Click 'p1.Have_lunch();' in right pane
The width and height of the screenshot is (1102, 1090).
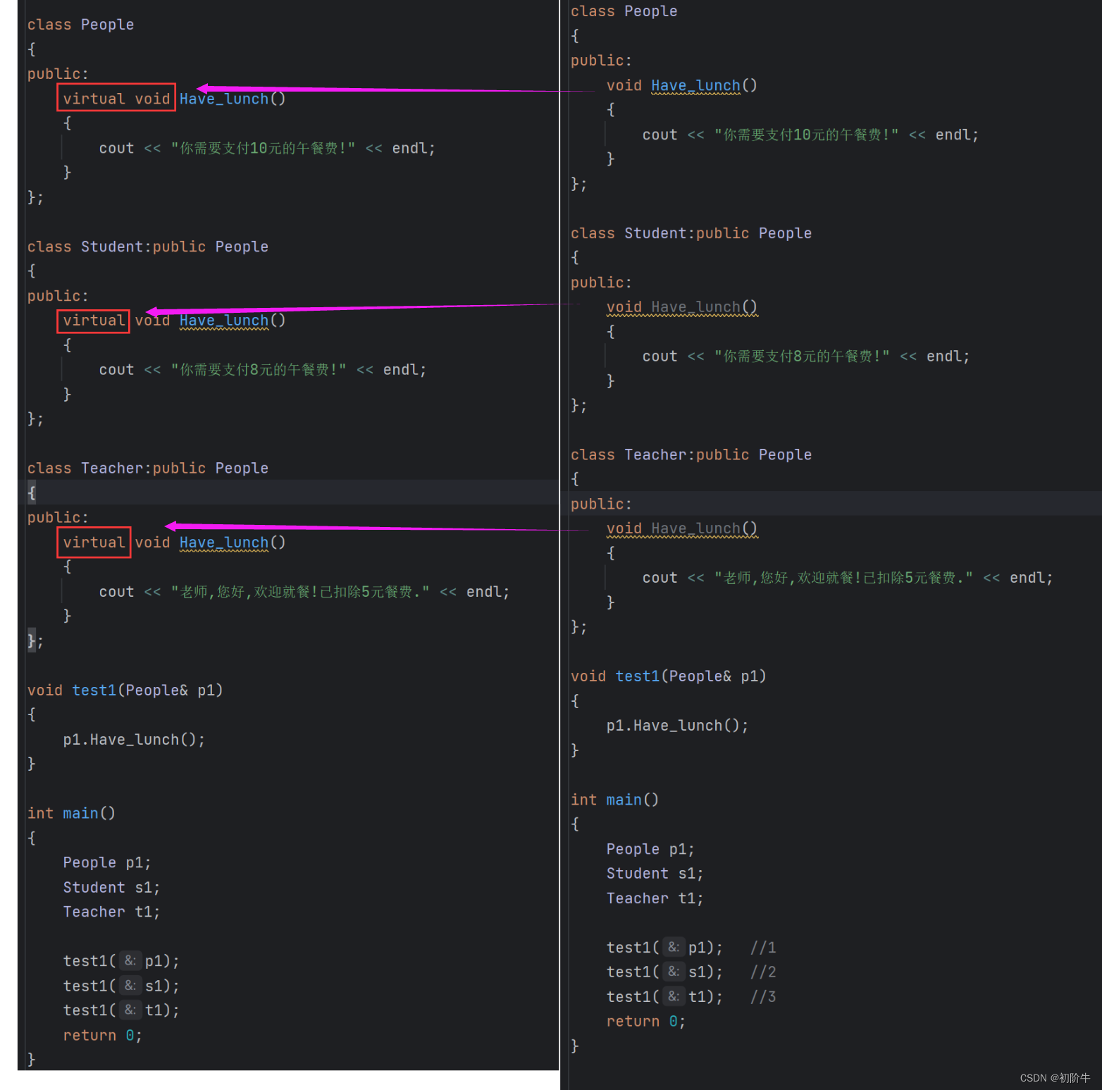[x=677, y=726]
